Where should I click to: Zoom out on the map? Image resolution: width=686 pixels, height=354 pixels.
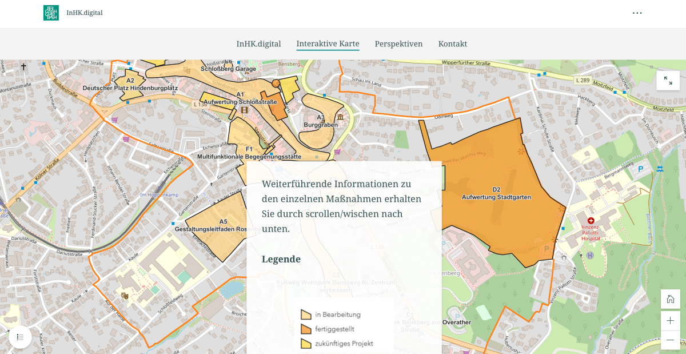tap(670, 340)
